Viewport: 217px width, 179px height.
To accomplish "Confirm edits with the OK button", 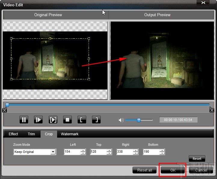I will coord(173,170).
